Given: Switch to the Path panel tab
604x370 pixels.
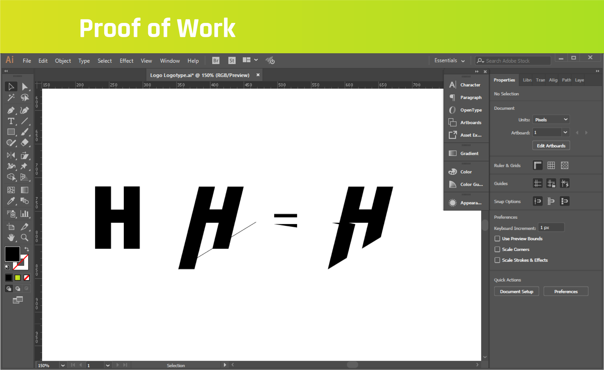Looking at the screenshot, I should pyautogui.click(x=566, y=80).
